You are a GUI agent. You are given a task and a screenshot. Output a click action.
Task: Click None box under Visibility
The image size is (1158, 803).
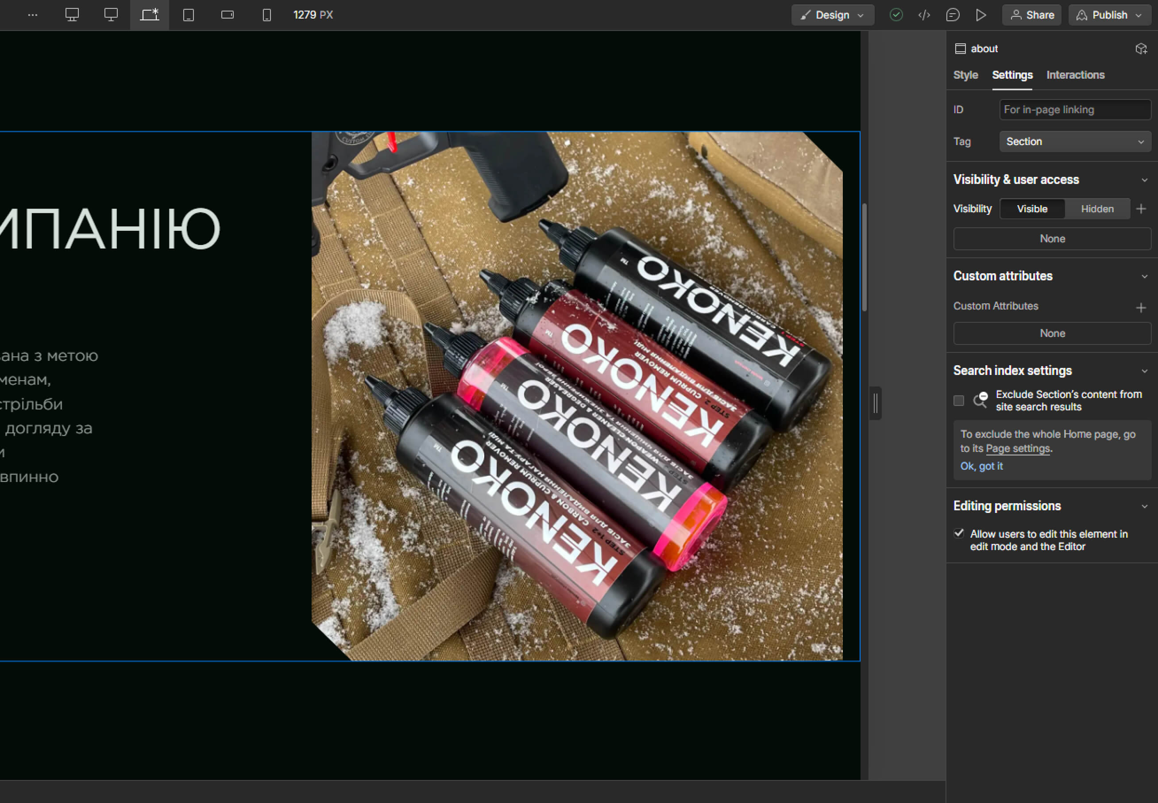[1052, 239]
